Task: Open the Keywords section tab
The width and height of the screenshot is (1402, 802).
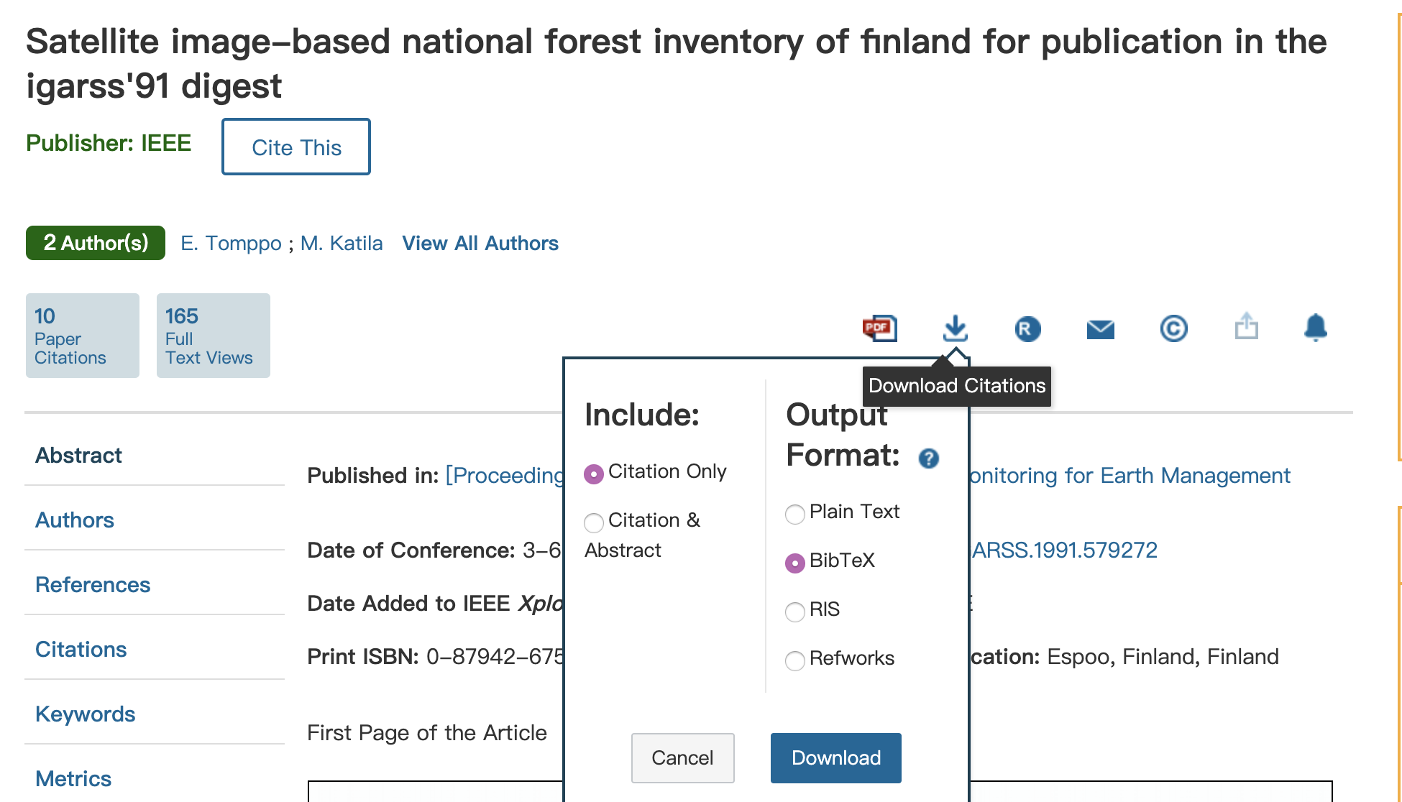Action: 85,714
